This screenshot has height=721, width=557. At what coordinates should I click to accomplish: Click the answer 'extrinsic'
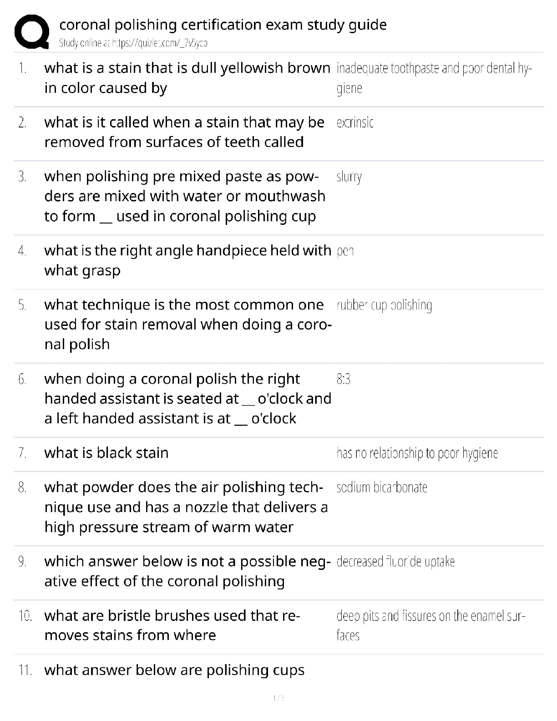[355, 122]
